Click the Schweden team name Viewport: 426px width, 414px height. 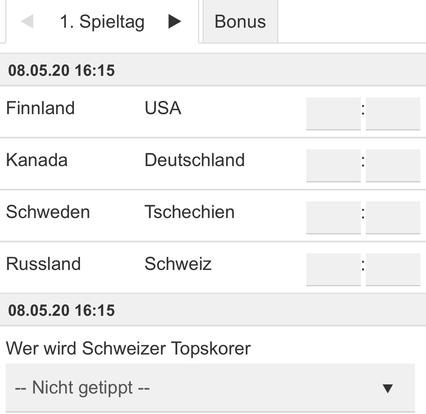tap(48, 212)
